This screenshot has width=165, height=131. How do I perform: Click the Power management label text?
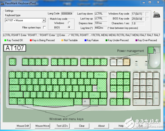click(x=130, y=51)
